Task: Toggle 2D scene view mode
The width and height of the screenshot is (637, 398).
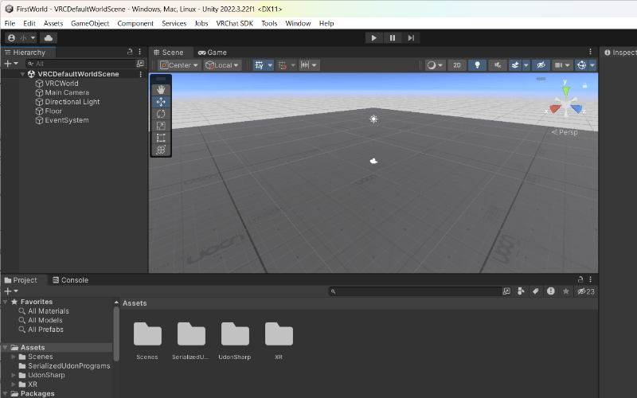Action: [x=457, y=65]
